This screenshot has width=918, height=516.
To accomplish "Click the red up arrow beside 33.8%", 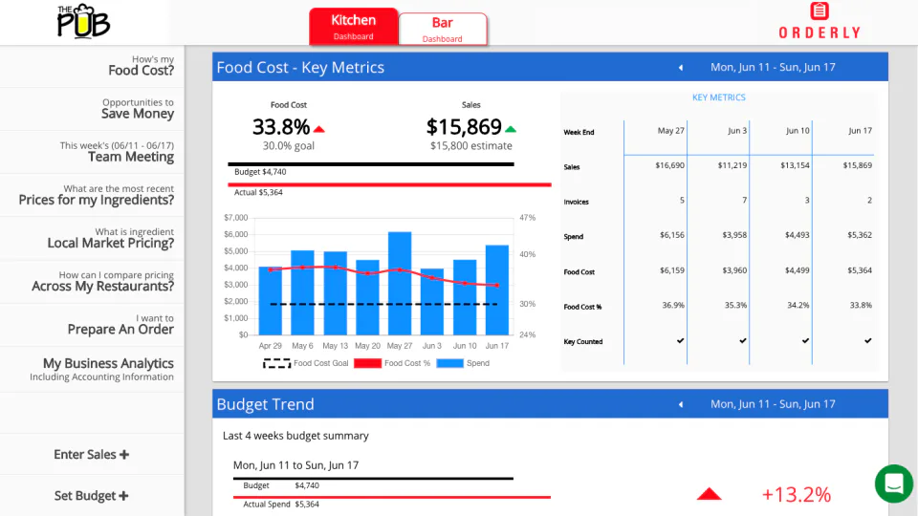I will 319,129.
